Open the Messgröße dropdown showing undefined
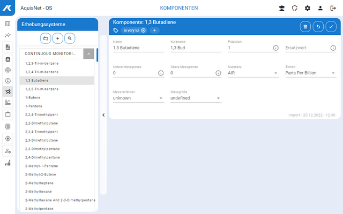 point(195,98)
